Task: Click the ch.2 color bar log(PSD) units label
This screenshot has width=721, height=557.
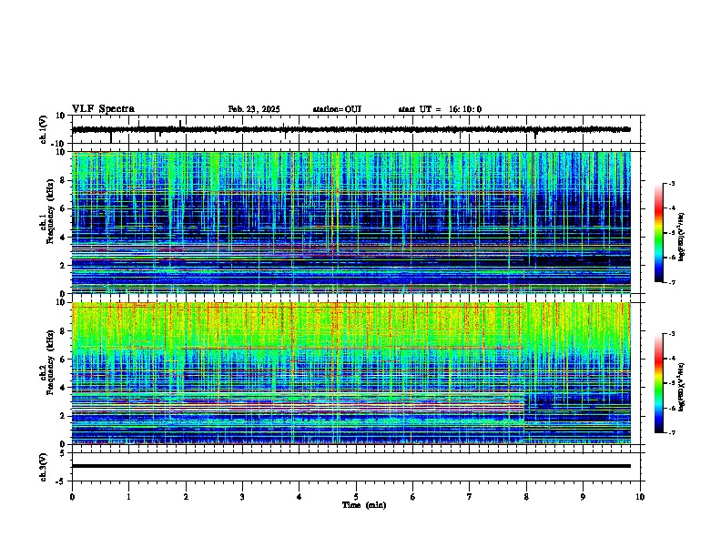Action: click(x=682, y=387)
